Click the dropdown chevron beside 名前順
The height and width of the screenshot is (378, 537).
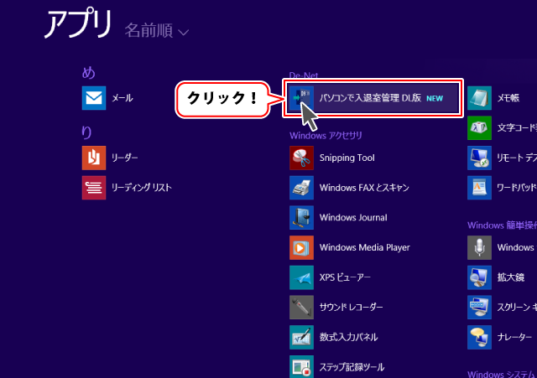(x=184, y=33)
